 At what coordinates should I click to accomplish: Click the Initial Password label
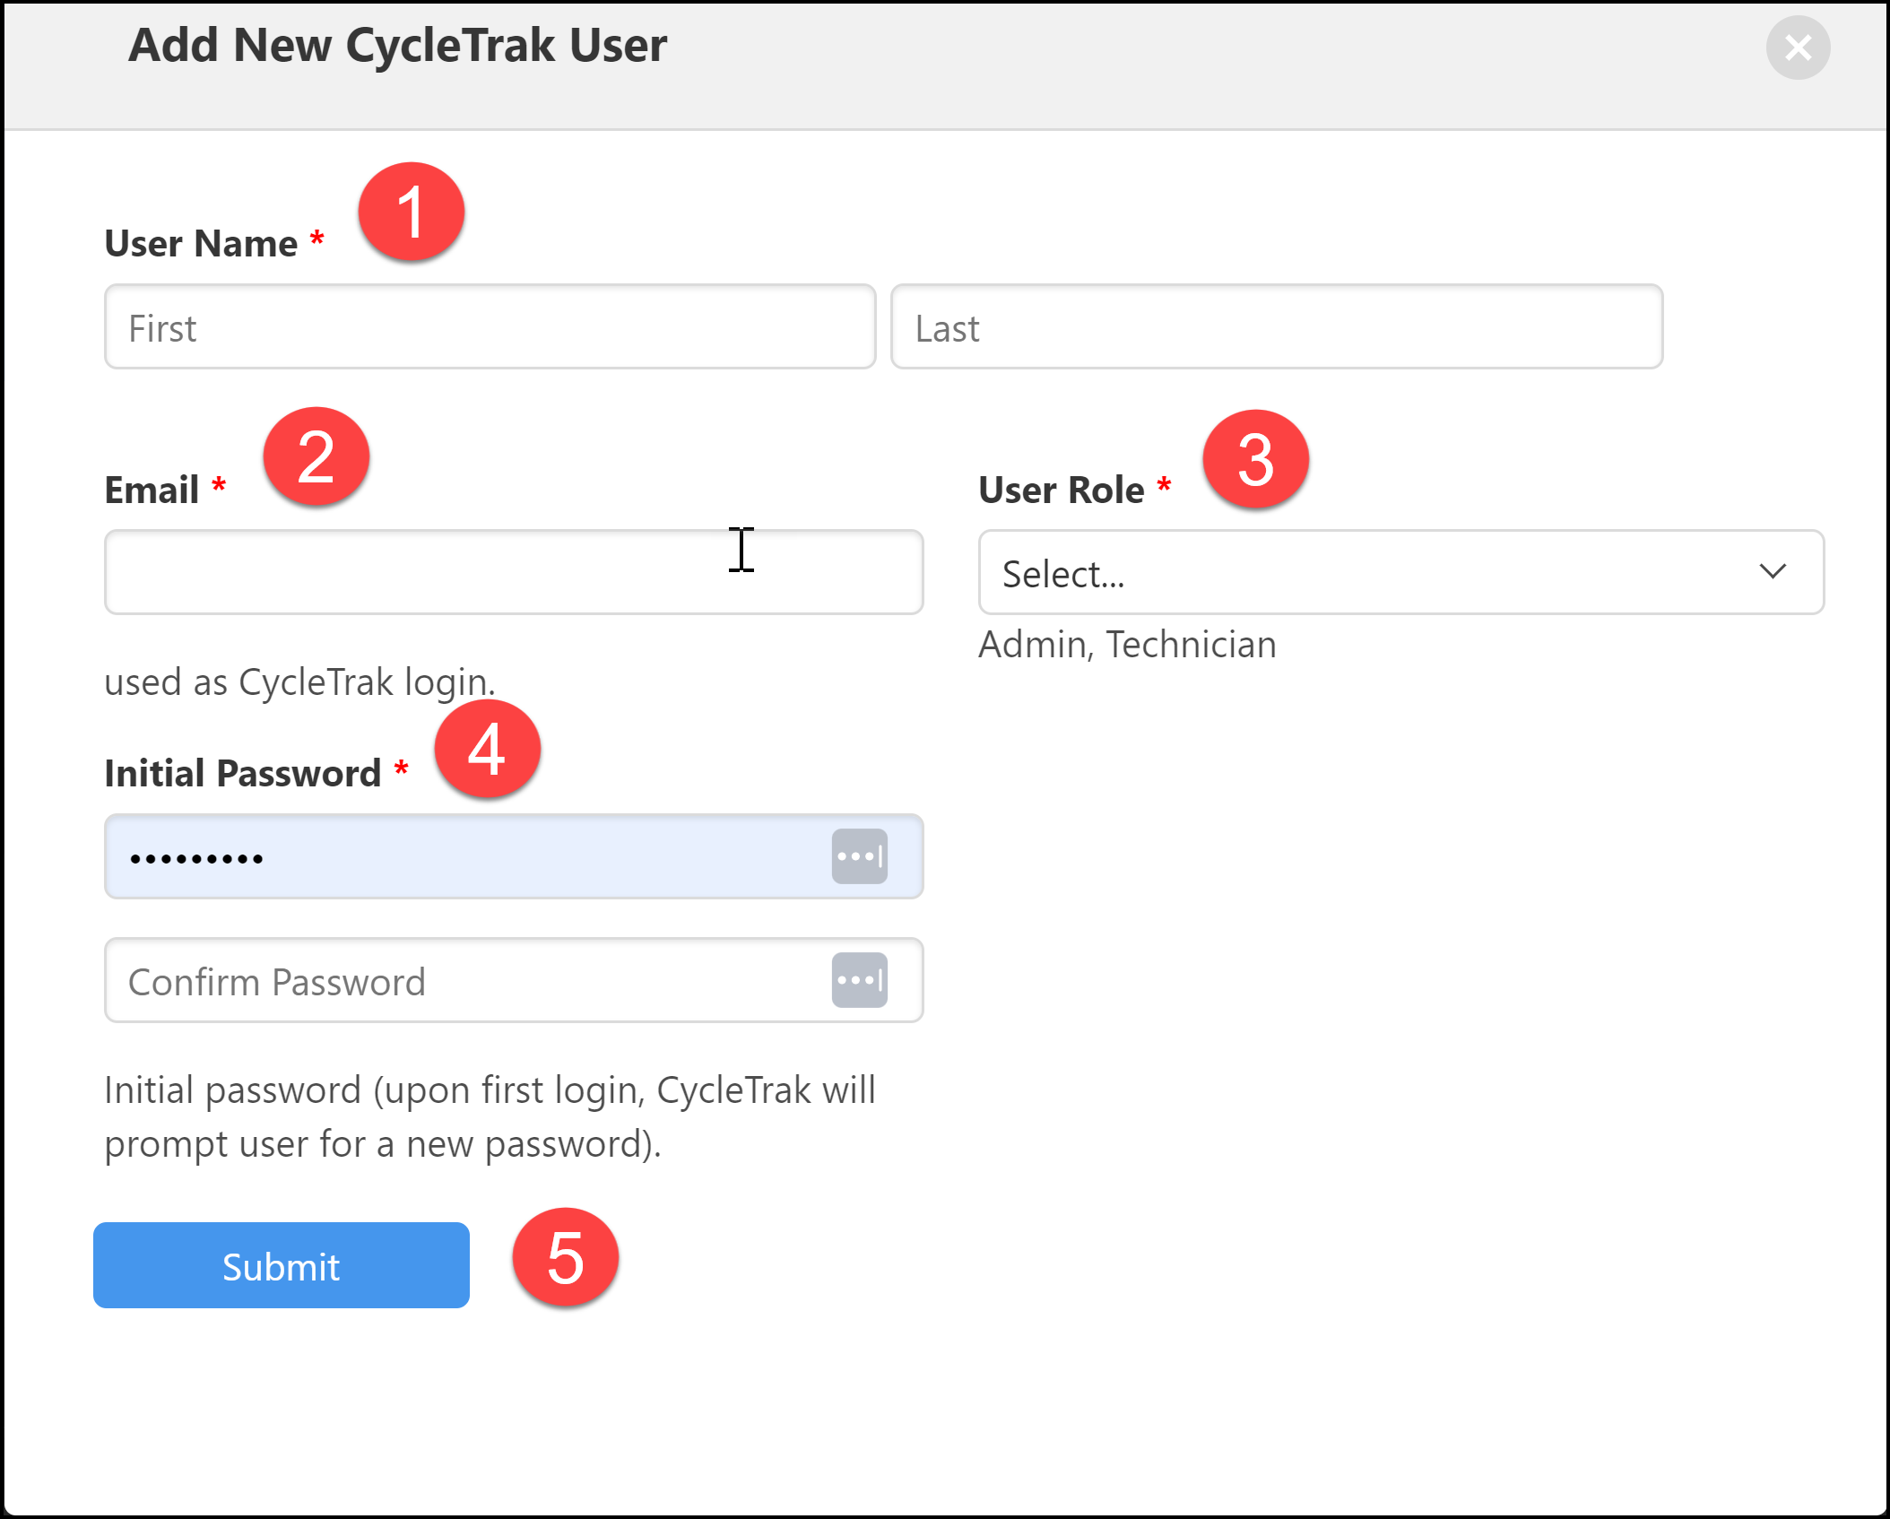click(x=242, y=773)
